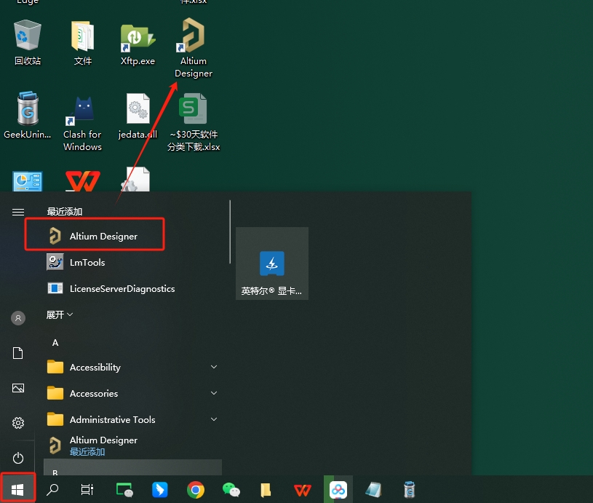Click the Start menu hamburger icon
The image size is (593, 503).
pyautogui.click(x=18, y=212)
